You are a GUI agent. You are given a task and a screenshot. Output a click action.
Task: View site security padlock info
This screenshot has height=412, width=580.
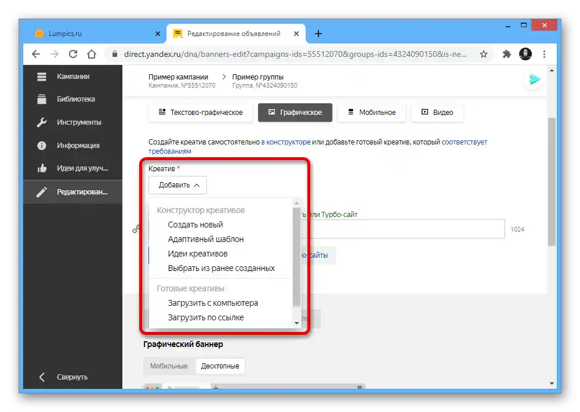click(115, 54)
